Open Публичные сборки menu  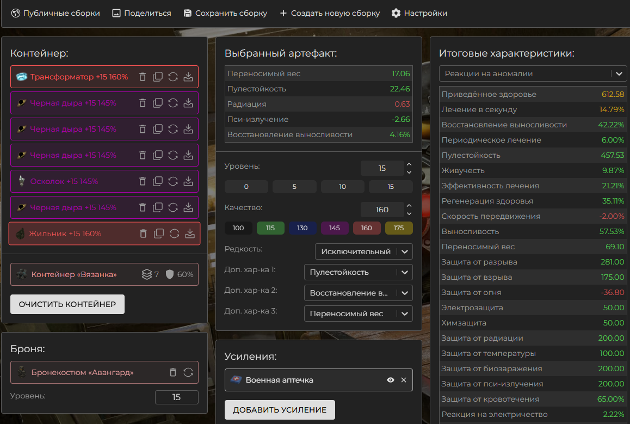[55, 13]
